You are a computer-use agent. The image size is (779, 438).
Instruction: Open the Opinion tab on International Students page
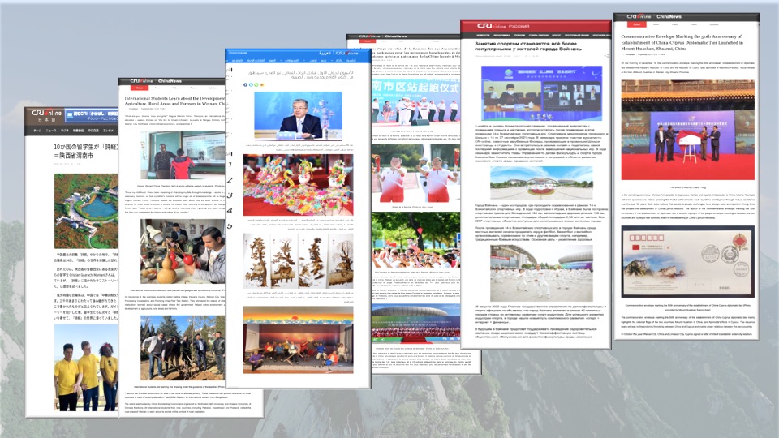pyautogui.click(x=212, y=88)
